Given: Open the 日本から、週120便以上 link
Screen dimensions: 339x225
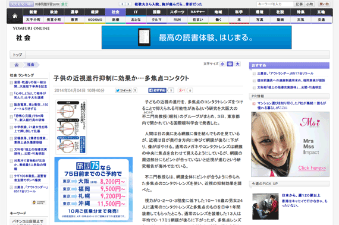Looking at the screenshot, I should 301,195.
